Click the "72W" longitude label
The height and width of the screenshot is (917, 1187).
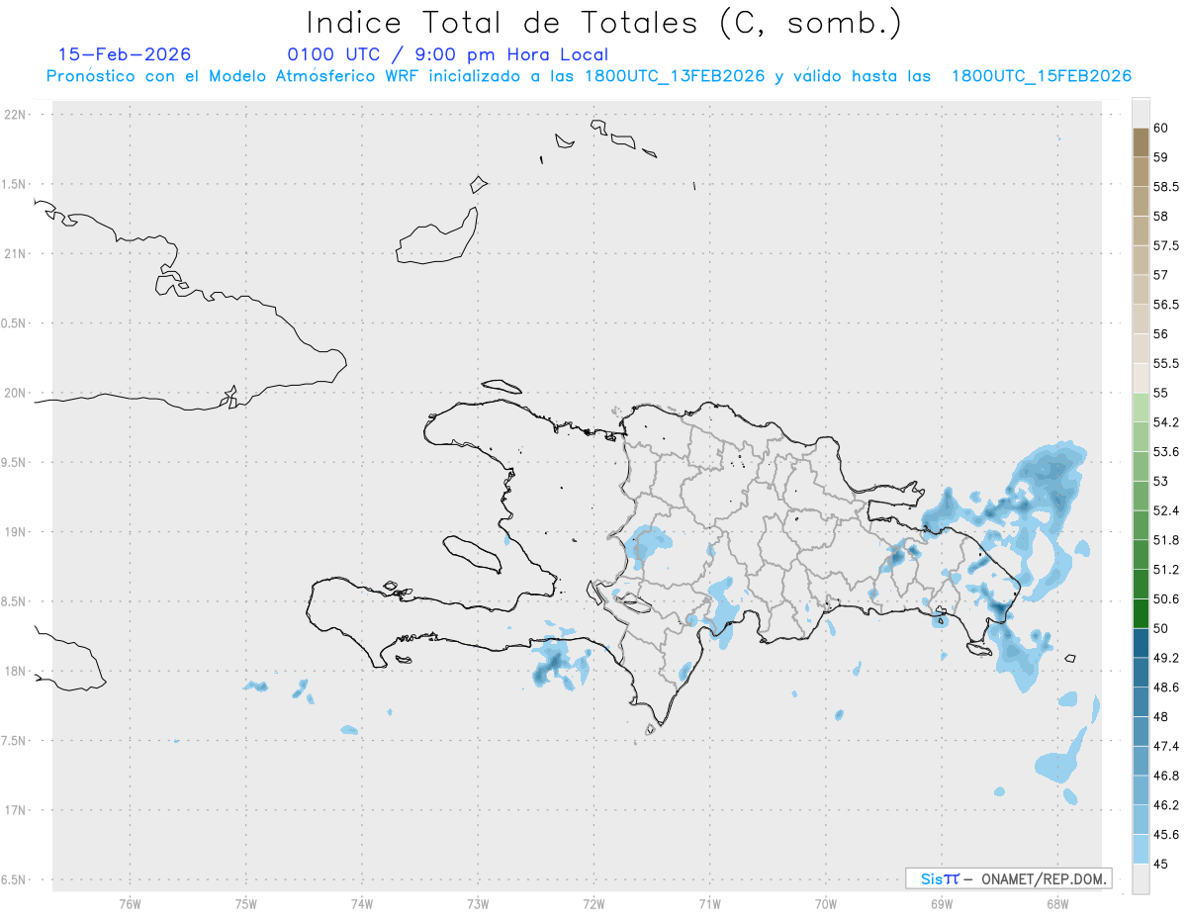593,903
